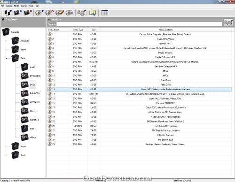Collapse the Fabio tree node arrow
This screenshot has width=235, height=182.
tap(6, 58)
